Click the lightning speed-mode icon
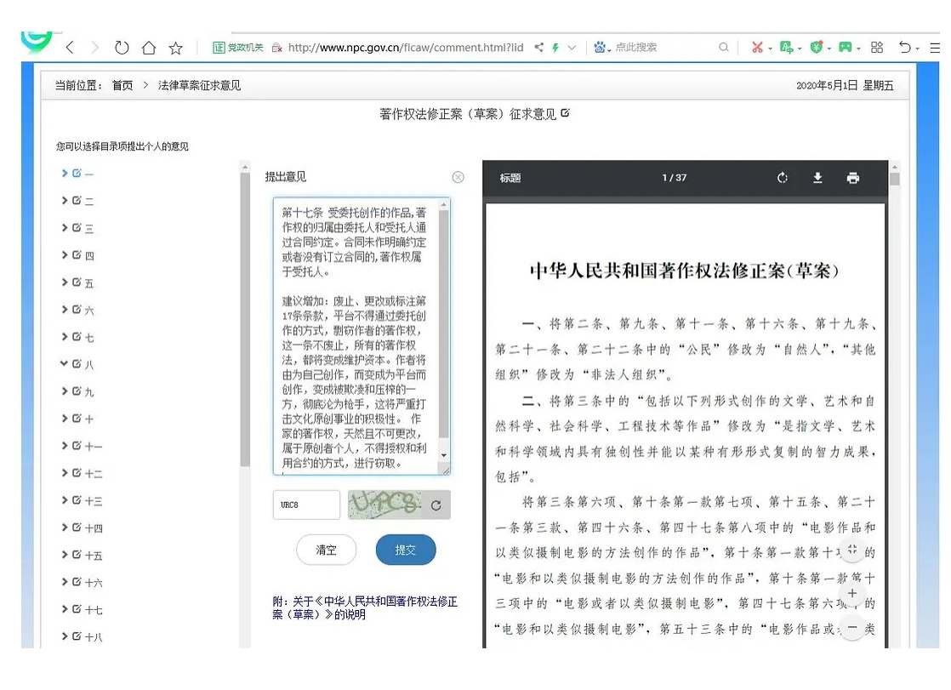951x690 pixels. point(555,48)
